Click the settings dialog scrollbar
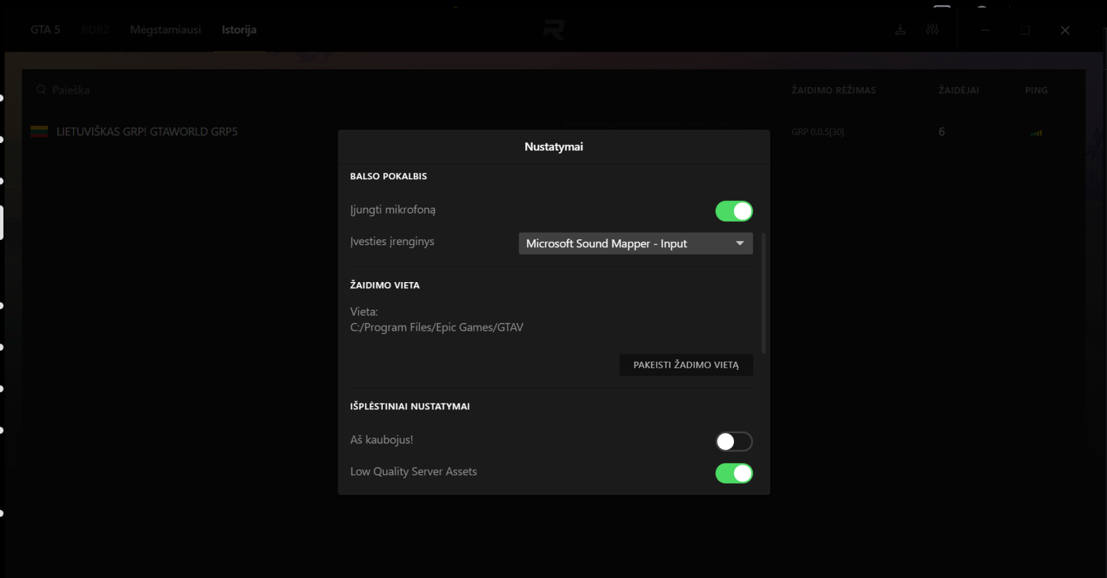The height and width of the screenshot is (578, 1107). [764, 293]
